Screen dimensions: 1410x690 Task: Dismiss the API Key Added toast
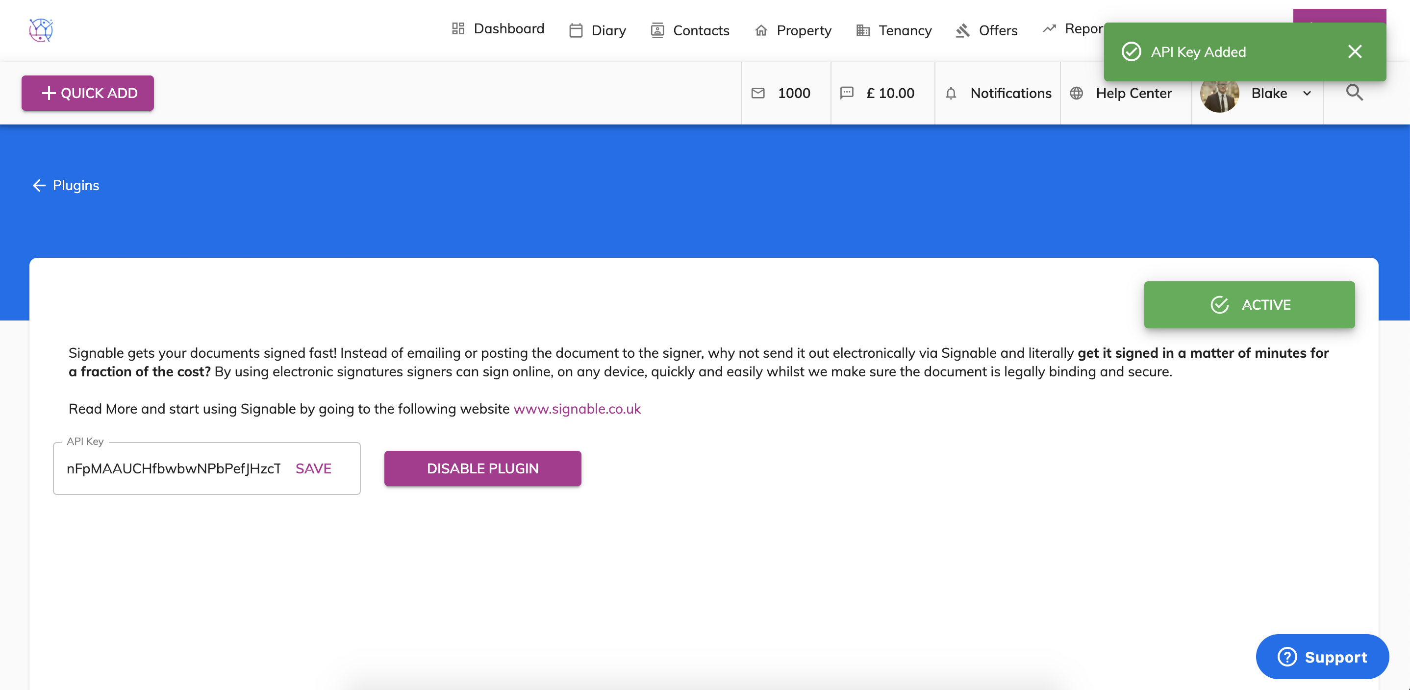pos(1355,51)
